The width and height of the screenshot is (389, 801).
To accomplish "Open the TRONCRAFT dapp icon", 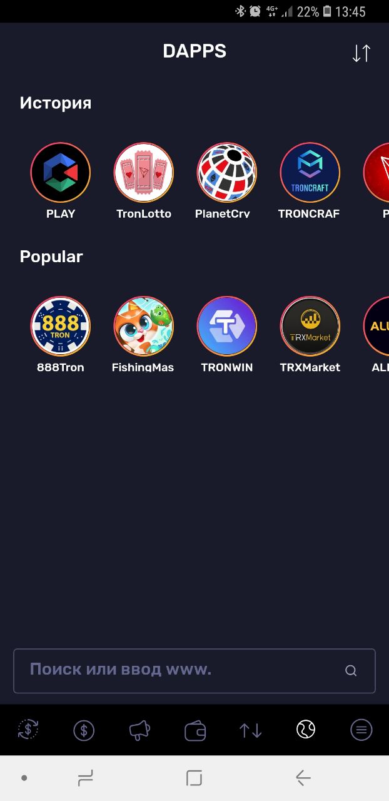I will pos(310,172).
